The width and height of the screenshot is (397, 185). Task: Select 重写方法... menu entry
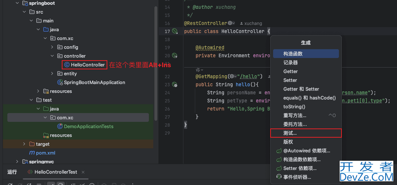tap(306, 116)
